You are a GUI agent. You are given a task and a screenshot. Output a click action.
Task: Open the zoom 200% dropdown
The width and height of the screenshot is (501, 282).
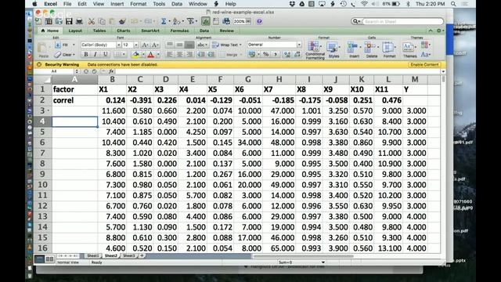(x=248, y=21)
